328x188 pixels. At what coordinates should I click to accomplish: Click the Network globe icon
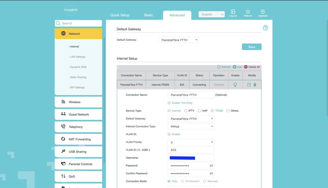point(63,33)
